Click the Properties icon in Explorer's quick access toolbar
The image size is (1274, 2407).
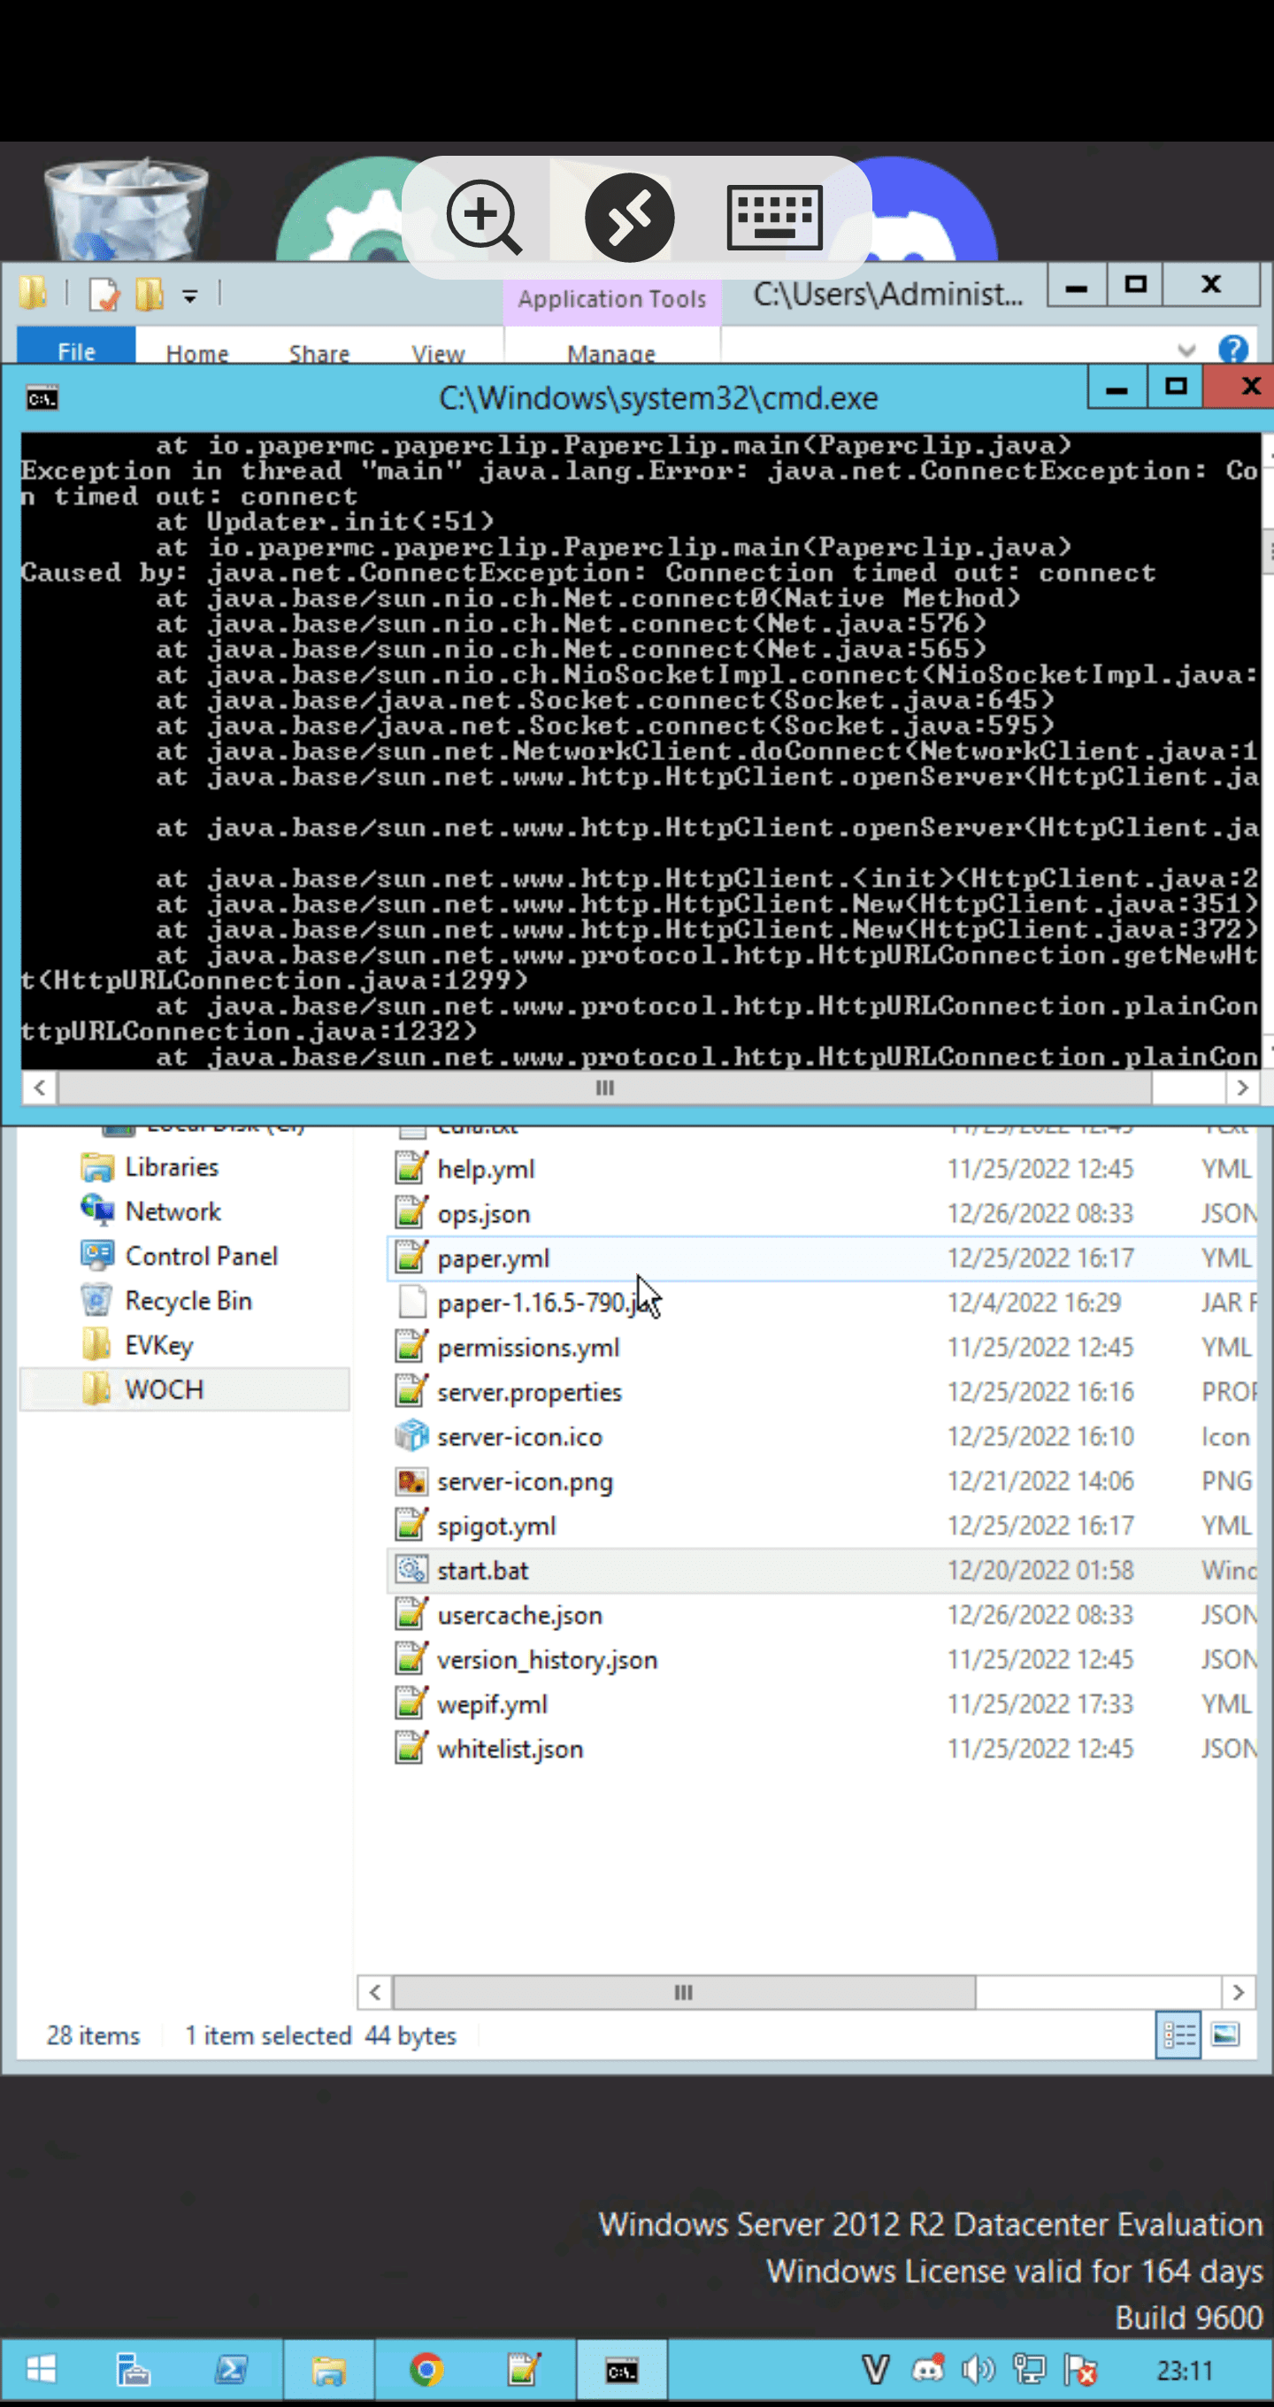[x=104, y=295]
